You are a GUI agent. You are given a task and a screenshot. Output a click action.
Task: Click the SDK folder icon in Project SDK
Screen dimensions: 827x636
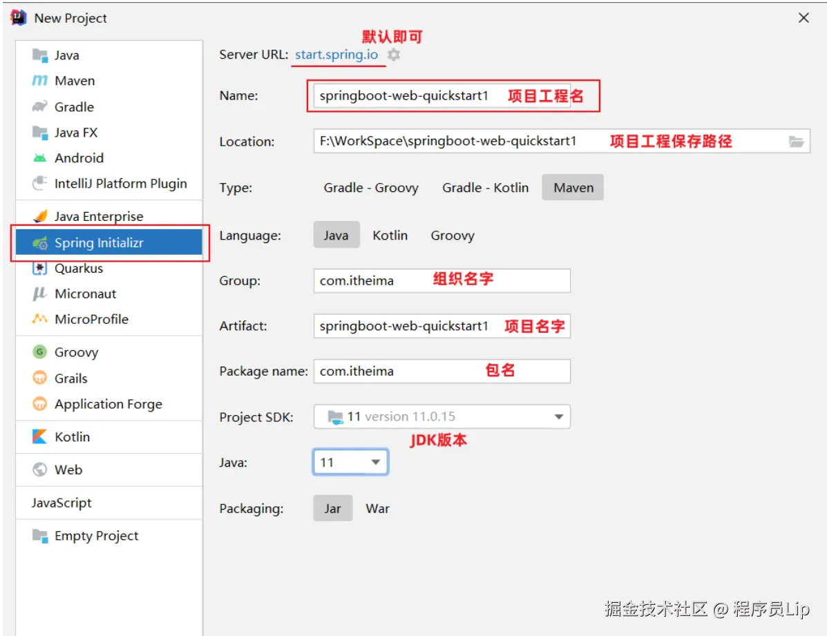(x=335, y=416)
